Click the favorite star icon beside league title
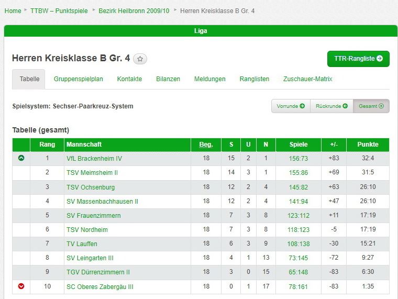 click(x=140, y=59)
